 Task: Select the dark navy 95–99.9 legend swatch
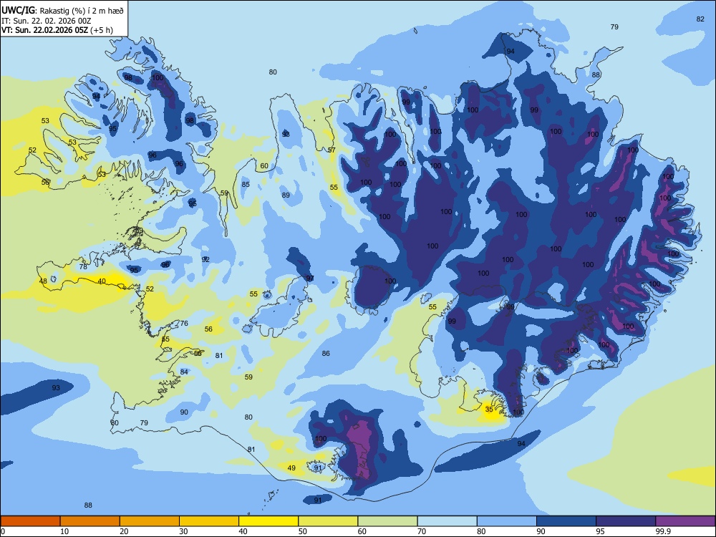pyautogui.click(x=626, y=521)
